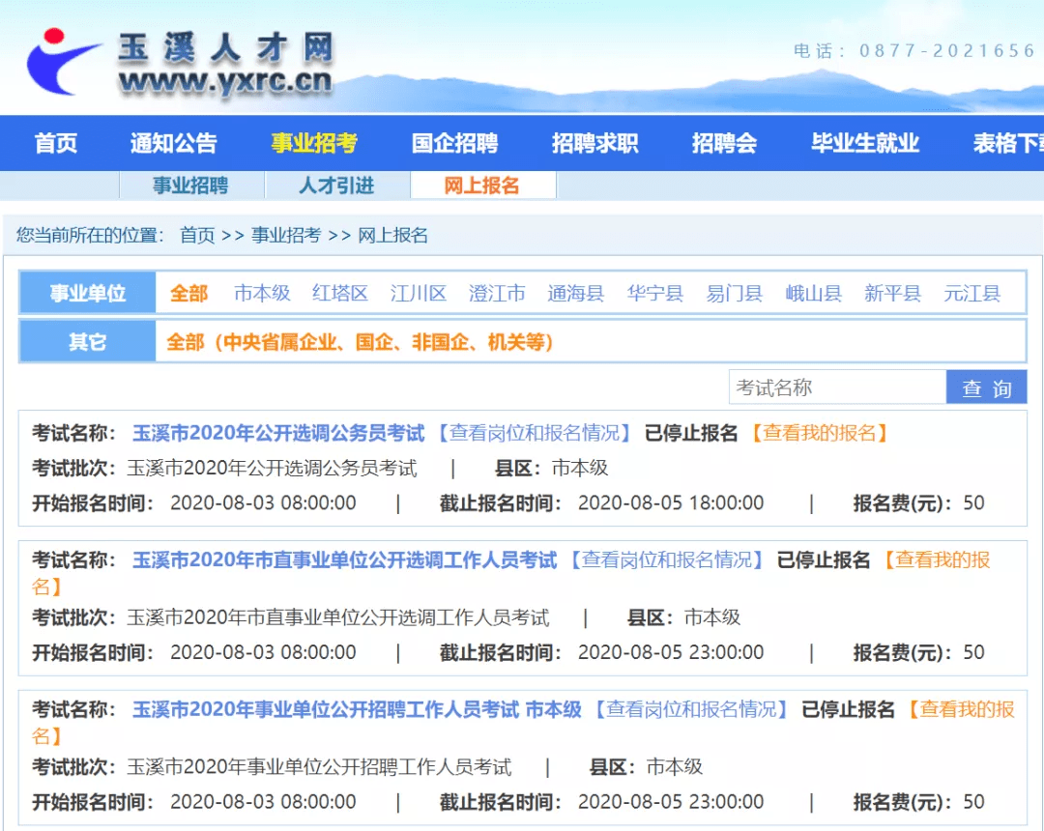This screenshot has height=831, width=1044.
Task: Click the Yuxi talent network logo
Action: pyautogui.click(x=180, y=65)
